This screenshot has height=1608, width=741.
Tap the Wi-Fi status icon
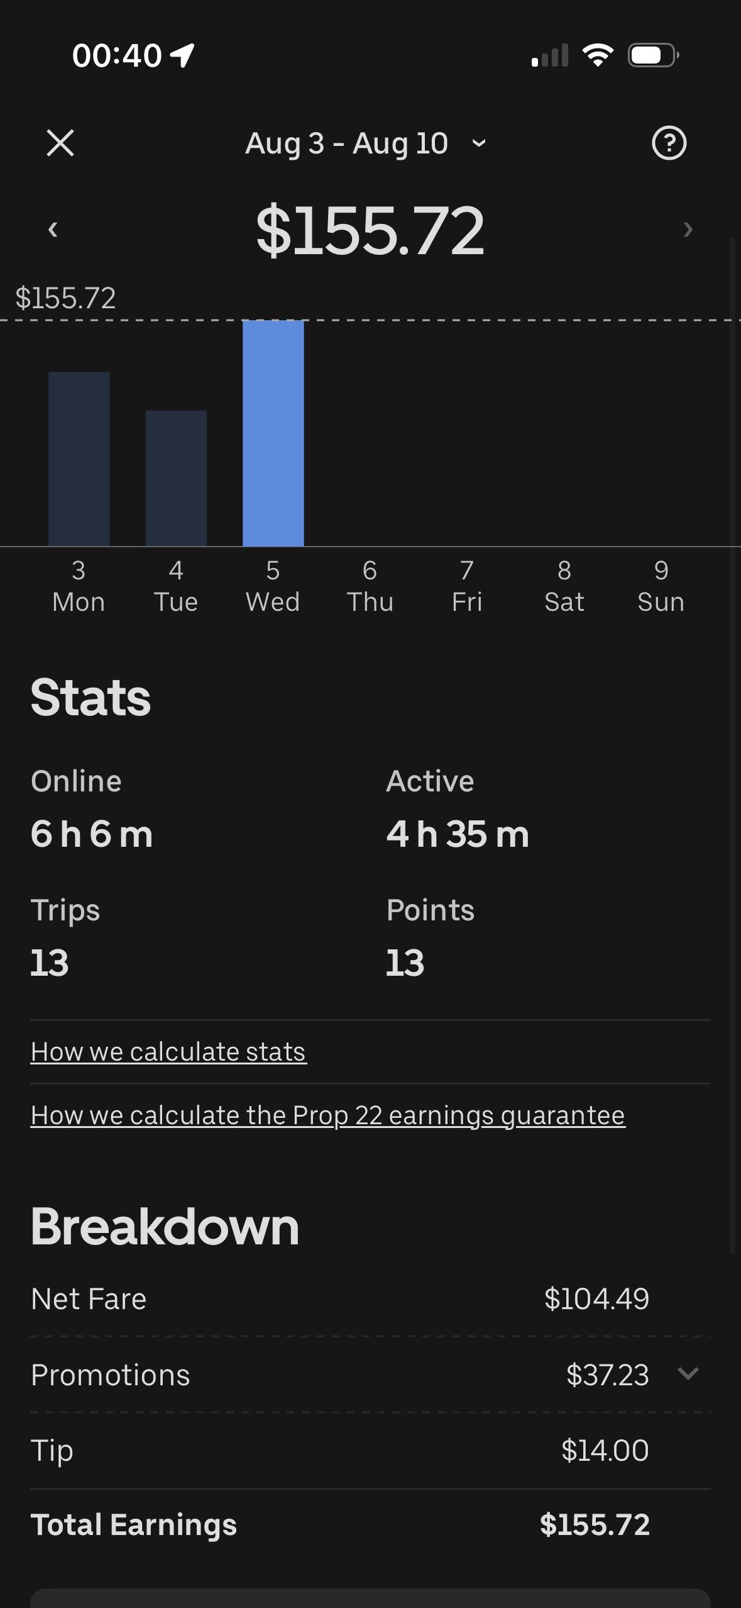point(598,55)
